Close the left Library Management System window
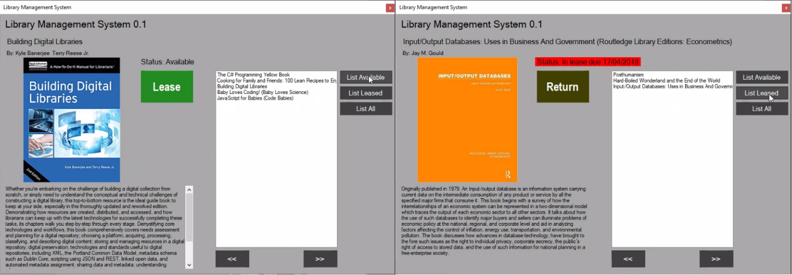The height and width of the screenshot is (275, 792). pyautogui.click(x=390, y=8)
